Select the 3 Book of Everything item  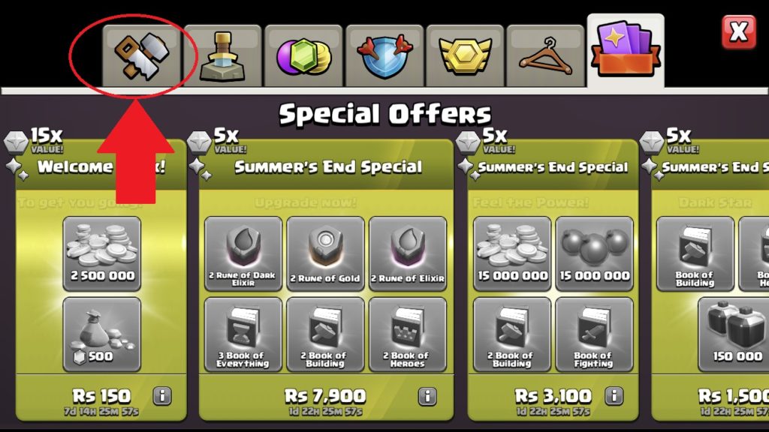243,334
